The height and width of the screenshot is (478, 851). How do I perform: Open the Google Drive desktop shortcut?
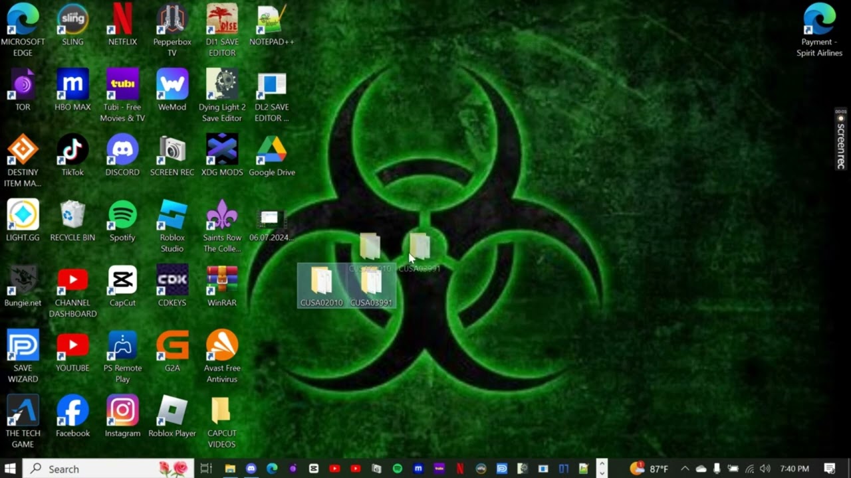pyautogui.click(x=271, y=155)
